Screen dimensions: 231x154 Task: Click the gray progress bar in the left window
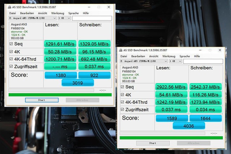[51, 90]
